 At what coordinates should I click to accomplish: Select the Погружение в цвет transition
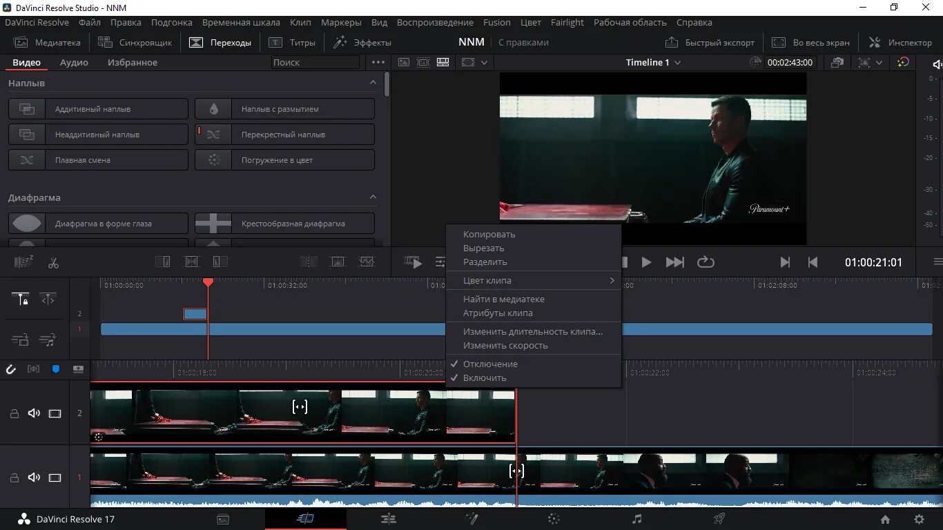284,160
